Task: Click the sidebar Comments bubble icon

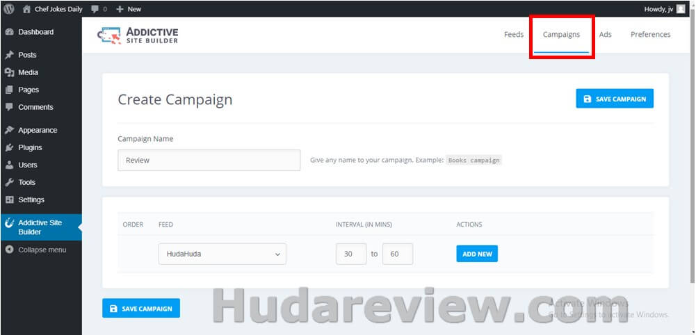Action: point(9,107)
